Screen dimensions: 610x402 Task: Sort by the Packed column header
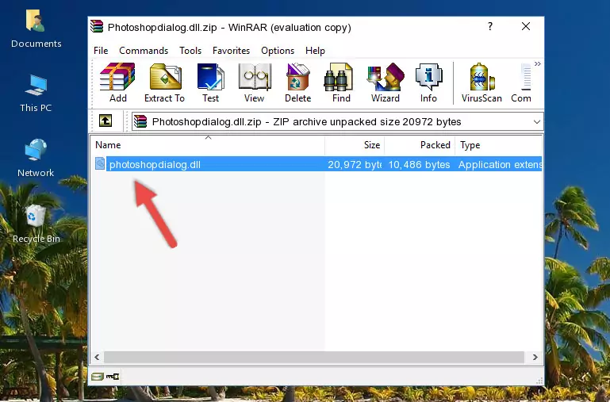click(x=420, y=145)
